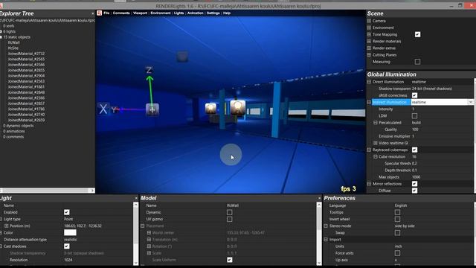
Task: Select the left light bulb icon in viewport
Action: click(x=210, y=109)
